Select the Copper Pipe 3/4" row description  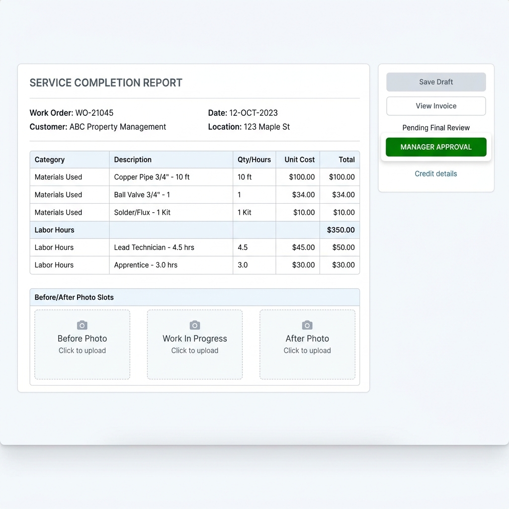click(x=152, y=177)
